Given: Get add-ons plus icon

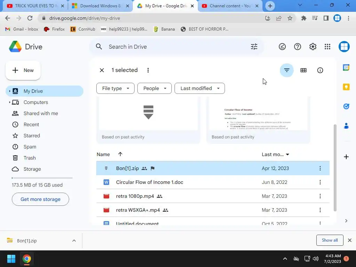Looking at the screenshot, I should click(x=346, y=157).
